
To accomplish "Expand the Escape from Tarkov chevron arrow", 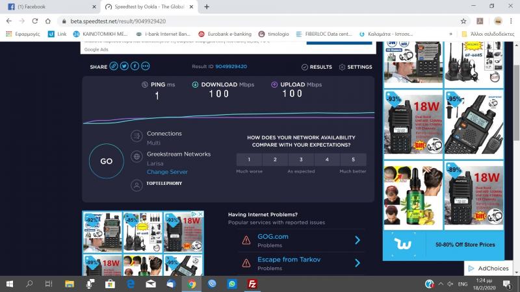I will 357,263.
